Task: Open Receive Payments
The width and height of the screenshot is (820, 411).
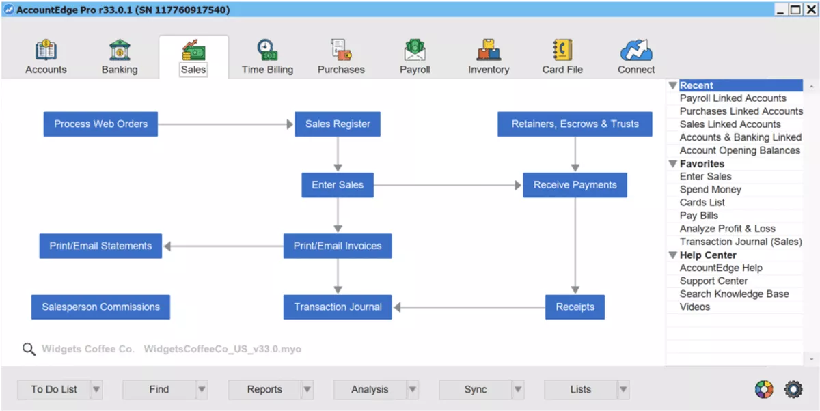Action: click(x=575, y=184)
